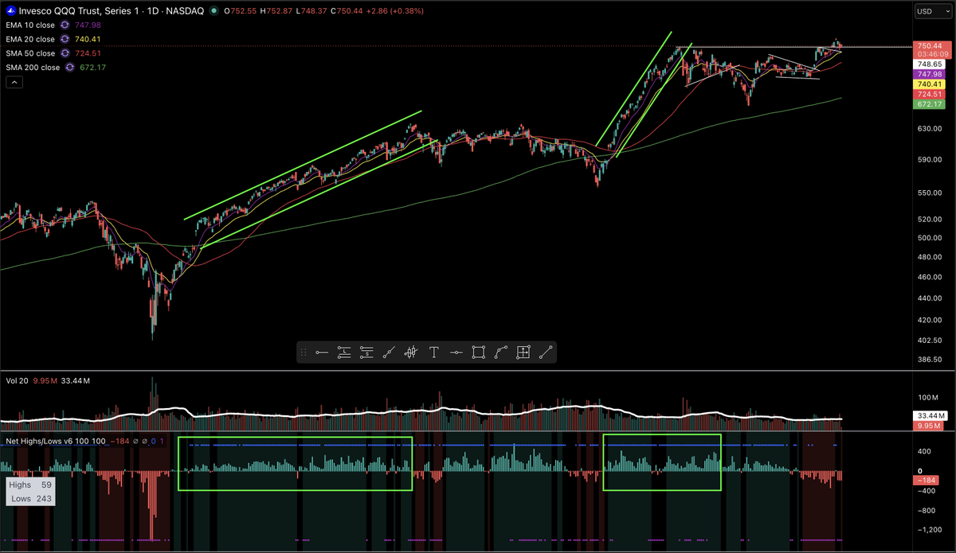Click sync icon beside EMA 10 close
This screenshot has width=956, height=553.
[64, 25]
